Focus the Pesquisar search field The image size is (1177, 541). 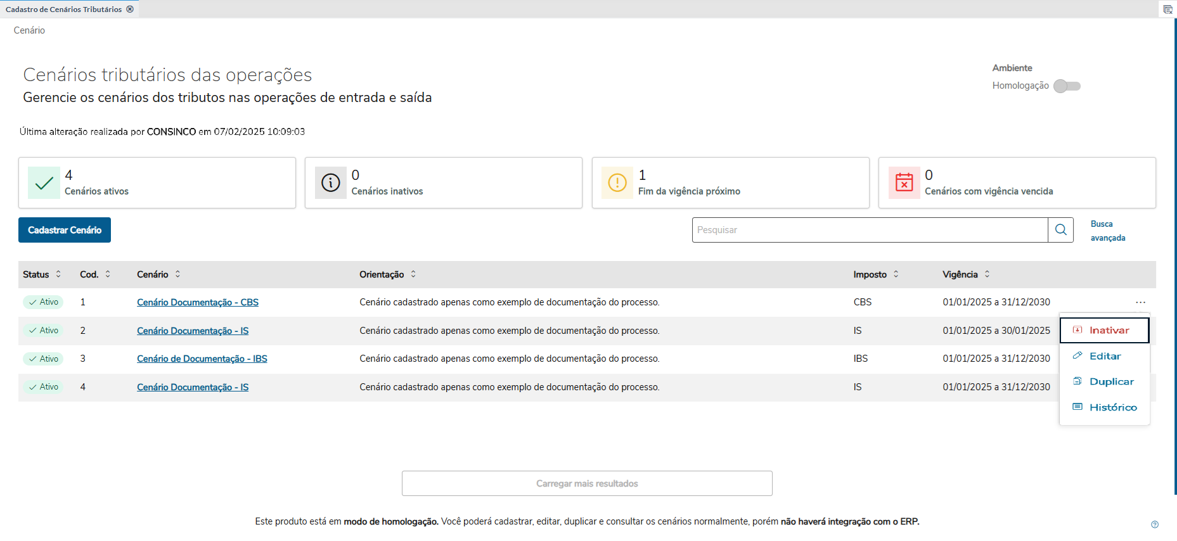(869, 230)
